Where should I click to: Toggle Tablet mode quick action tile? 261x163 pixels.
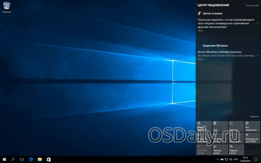tap(204, 126)
